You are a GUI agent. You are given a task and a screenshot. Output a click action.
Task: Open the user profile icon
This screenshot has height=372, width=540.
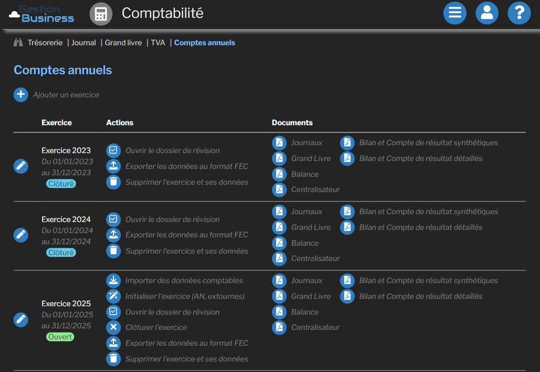click(487, 13)
